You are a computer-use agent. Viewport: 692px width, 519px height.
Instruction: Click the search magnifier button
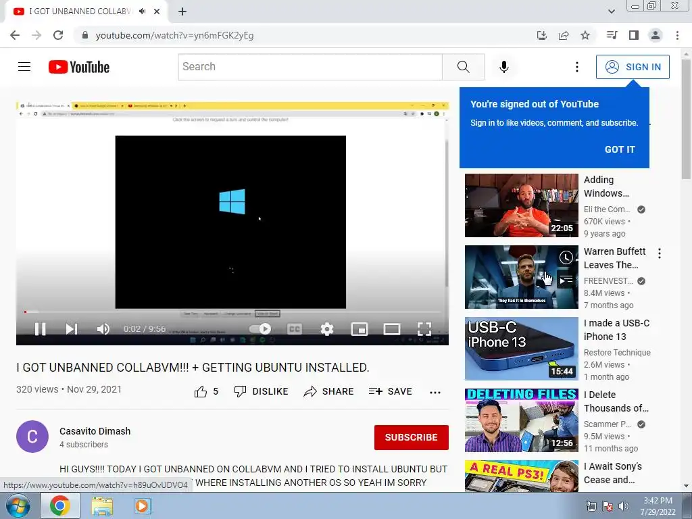pyautogui.click(x=464, y=67)
